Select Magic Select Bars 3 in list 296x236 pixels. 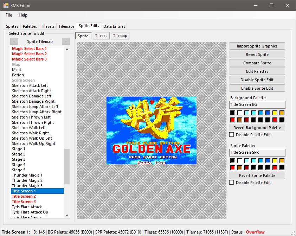tap(37, 59)
